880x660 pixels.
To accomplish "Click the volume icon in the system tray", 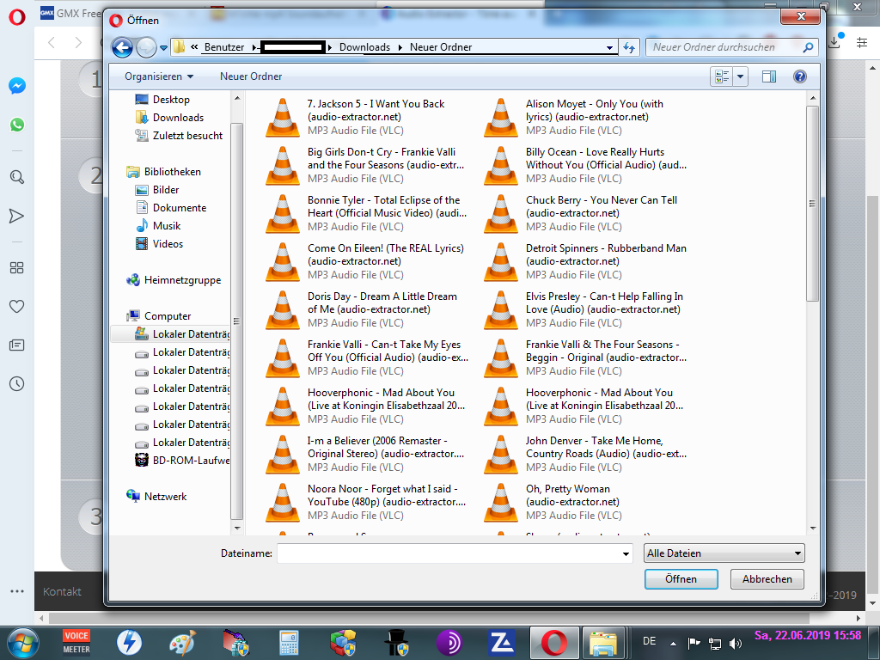I will coord(736,643).
